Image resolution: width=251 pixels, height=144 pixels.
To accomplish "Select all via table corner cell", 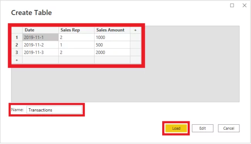I will pyautogui.click(x=17, y=30).
